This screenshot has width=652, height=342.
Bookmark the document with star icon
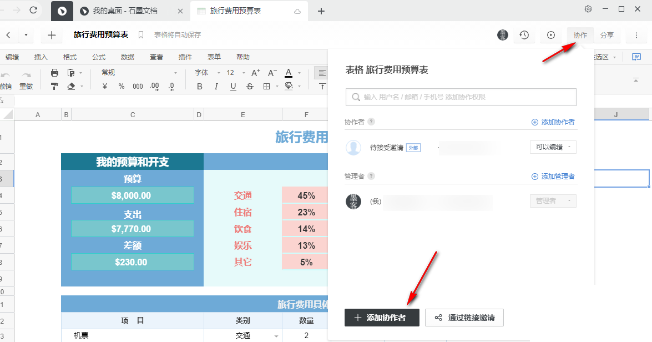click(141, 35)
